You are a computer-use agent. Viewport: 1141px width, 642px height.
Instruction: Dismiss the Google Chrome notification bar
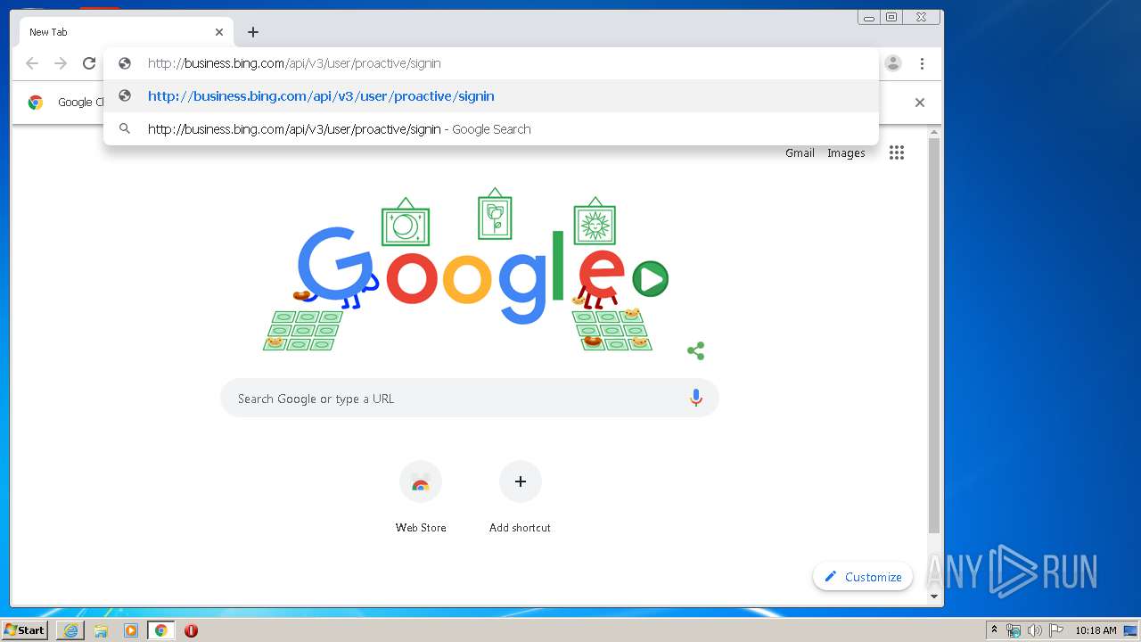point(920,103)
